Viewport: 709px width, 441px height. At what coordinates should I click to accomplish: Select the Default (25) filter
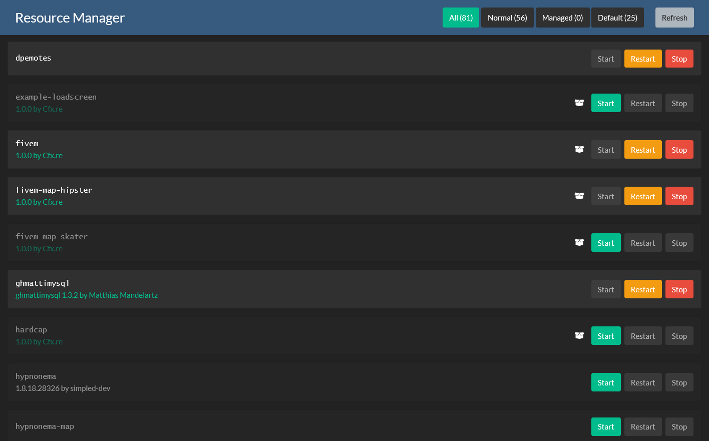pyautogui.click(x=617, y=18)
